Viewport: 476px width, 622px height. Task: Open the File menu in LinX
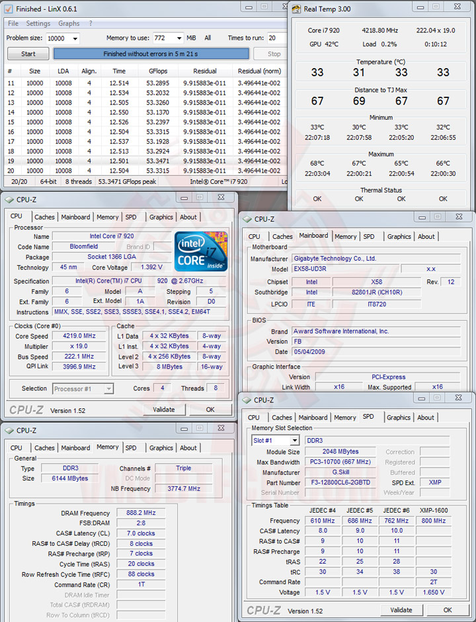(x=13, y=23)
